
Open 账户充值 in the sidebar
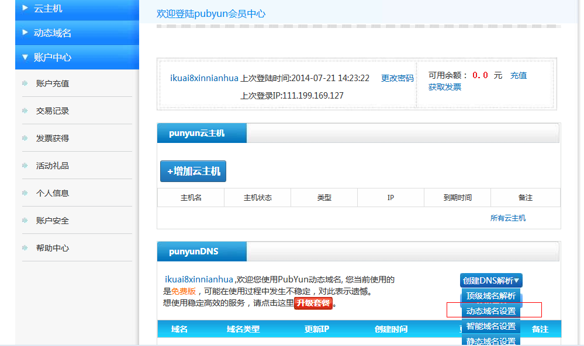tap(53, 83)
